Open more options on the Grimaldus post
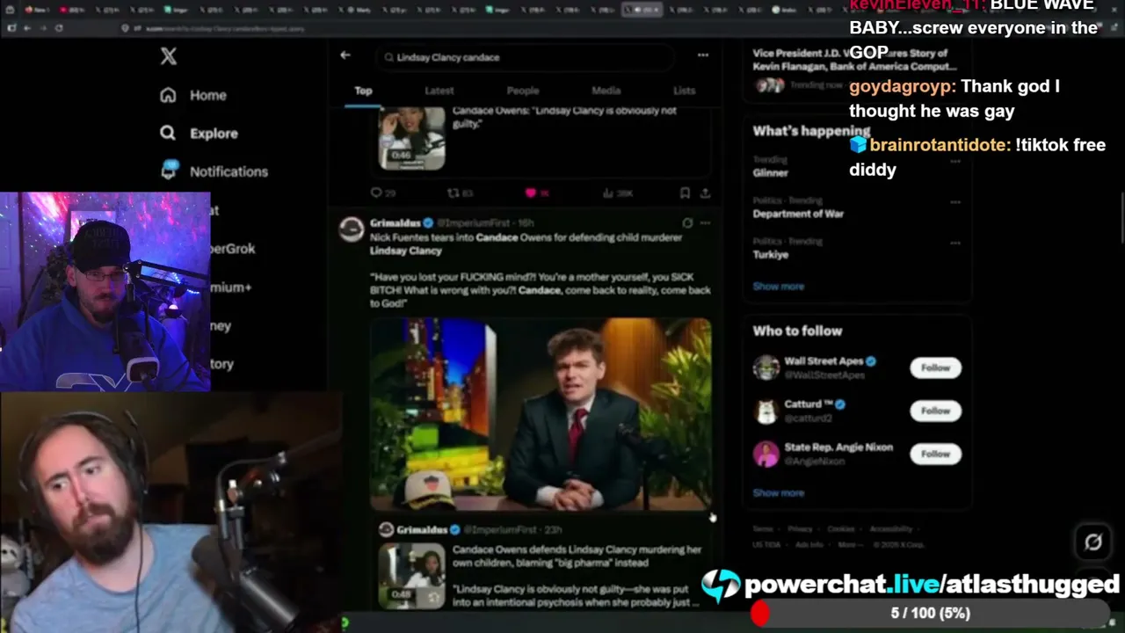1125x633 pixels. (705, 223)
